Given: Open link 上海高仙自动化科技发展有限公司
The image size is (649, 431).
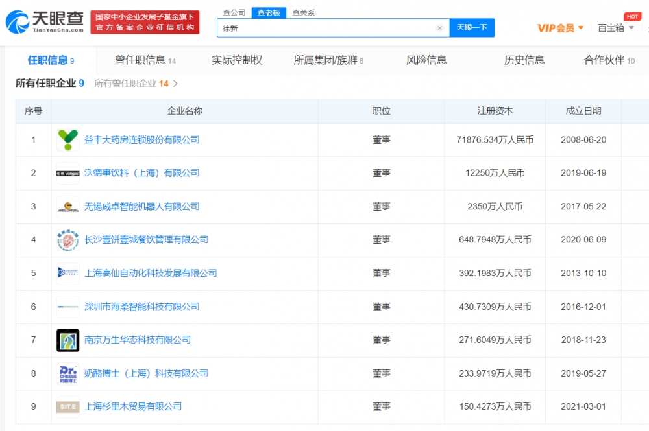Looking at the screenshot, I should 151,273.
